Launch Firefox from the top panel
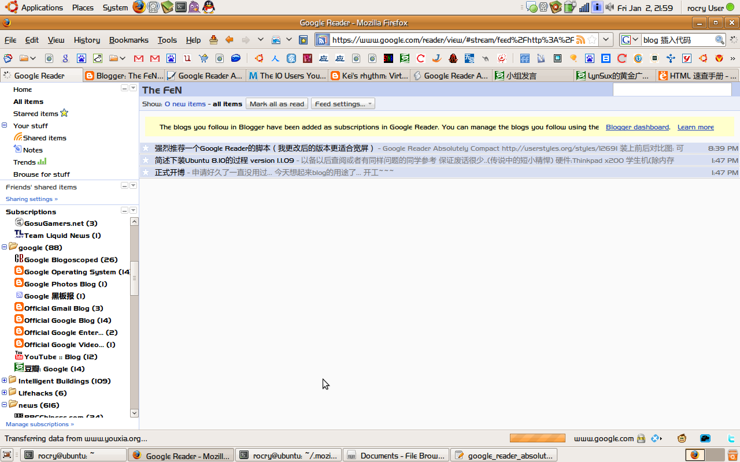The height and width of the screenshot is (462, 740). (139, 8)
